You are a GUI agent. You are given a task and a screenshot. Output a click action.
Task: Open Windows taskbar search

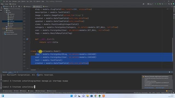(x=75, y=96)
